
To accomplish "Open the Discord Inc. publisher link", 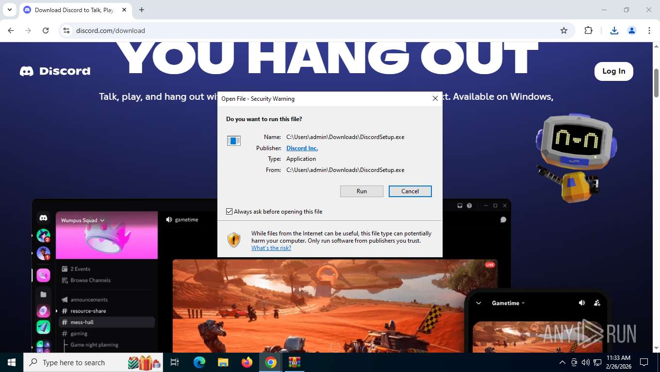I will [302, 148].
